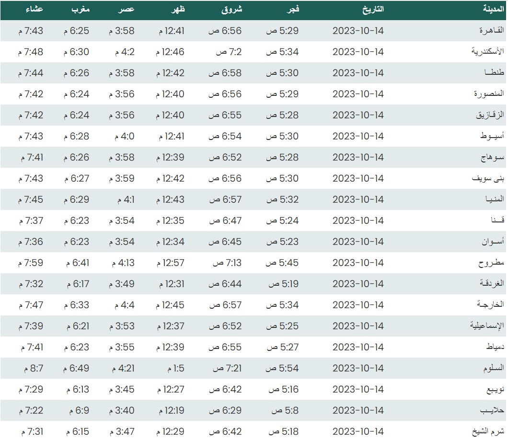Select the date cell in الغردقة row
Image resolution: width=508 pixels, height=442 pixels.
pyautogui.click(x=358, y=284)
